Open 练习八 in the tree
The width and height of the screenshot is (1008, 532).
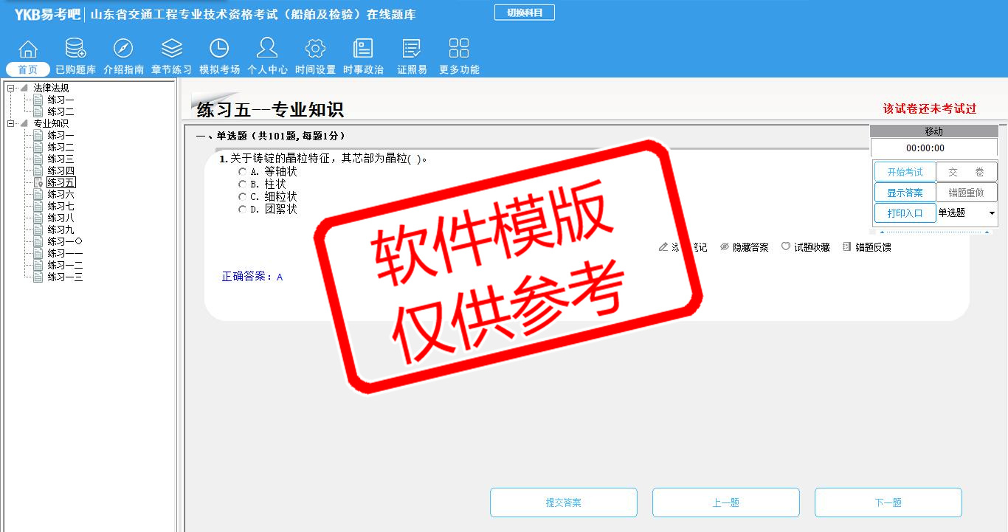click(x=61, y=218)
